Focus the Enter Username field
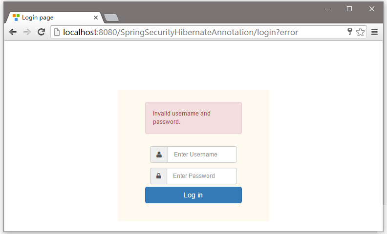This screenshot has height=234, width=387. 202,155
